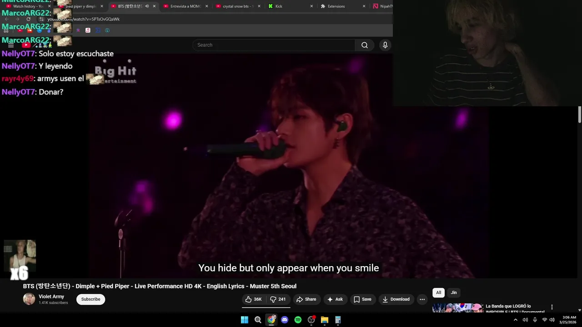Select the Jin filter chip
The height and width of the screenshot is (327, 582).
pyautogui.click(x=454, y=292)
